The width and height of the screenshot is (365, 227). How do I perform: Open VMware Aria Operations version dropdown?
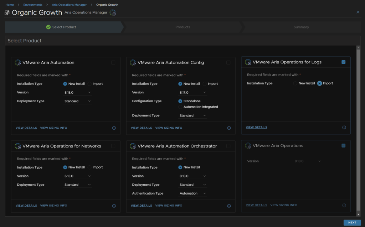point(308,161)
